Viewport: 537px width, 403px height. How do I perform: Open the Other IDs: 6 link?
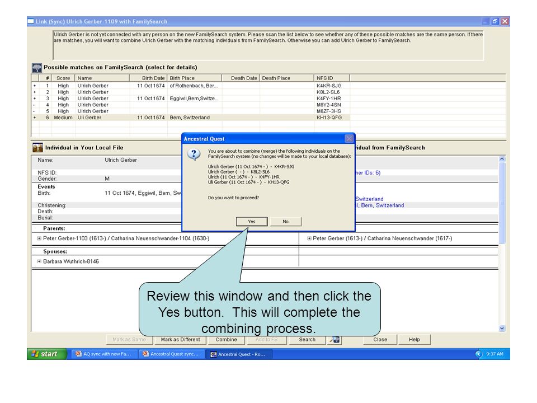click(x=368, y=173)
